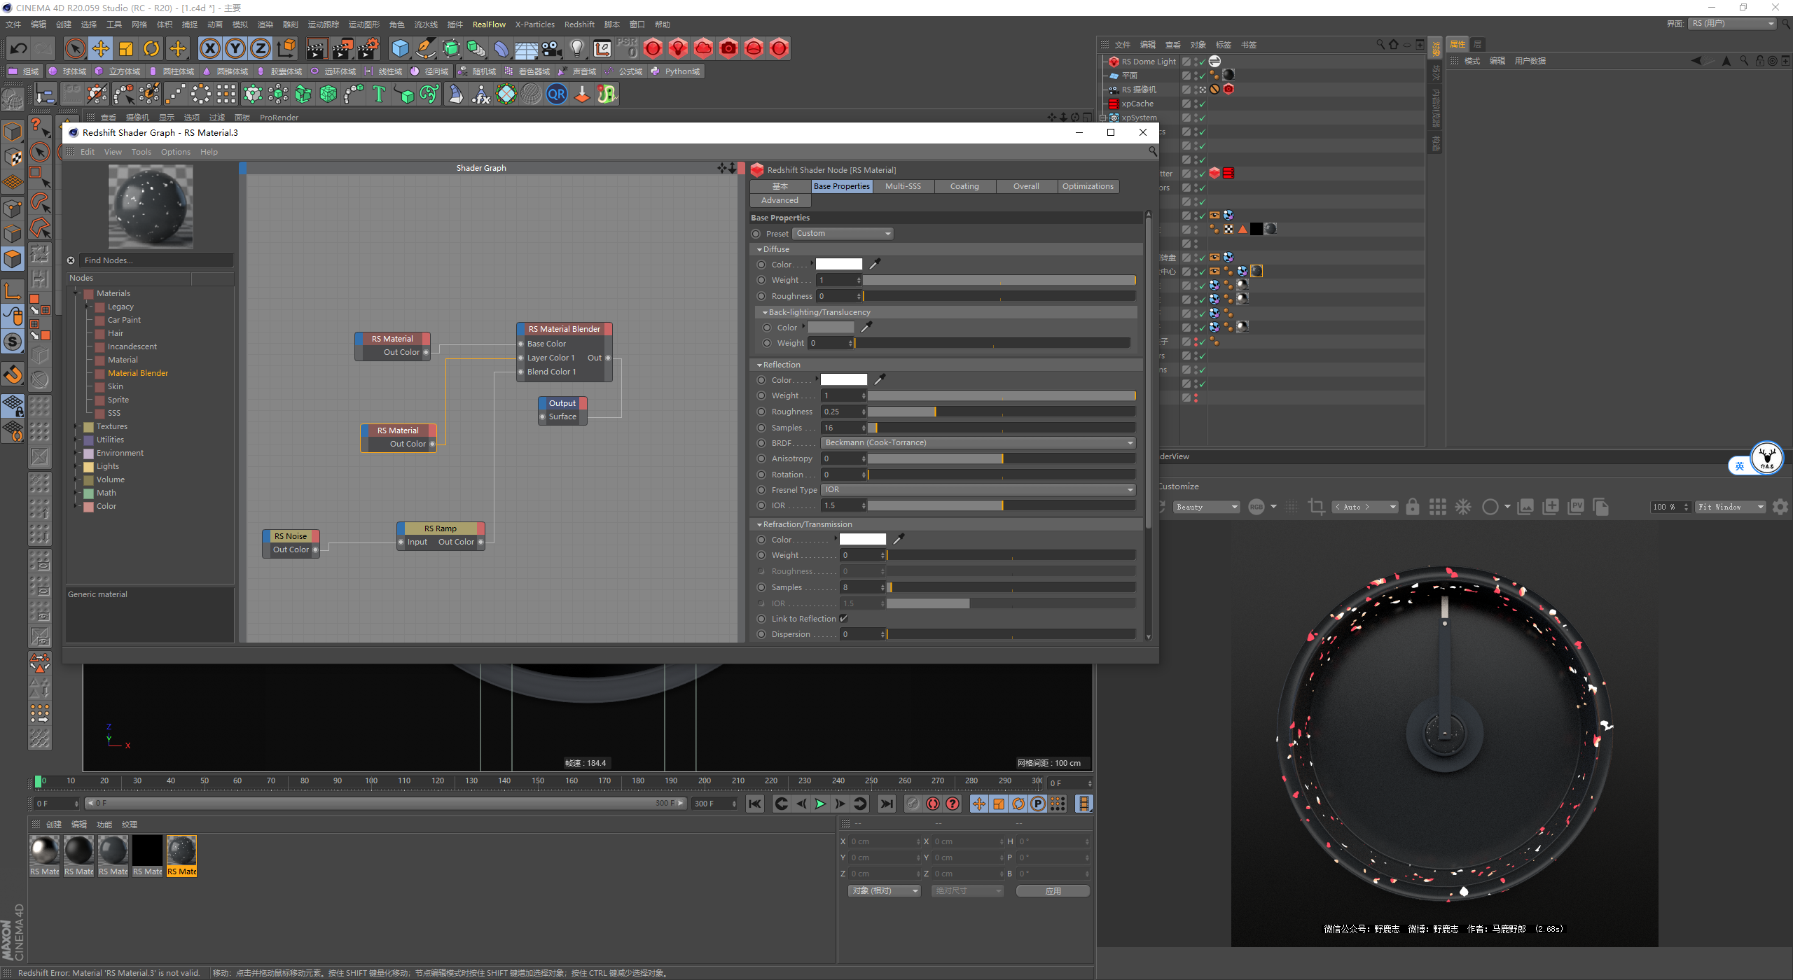
Task: Toggle the Preset animation circle
Action: pyautogui.click(x=756, y=234)
